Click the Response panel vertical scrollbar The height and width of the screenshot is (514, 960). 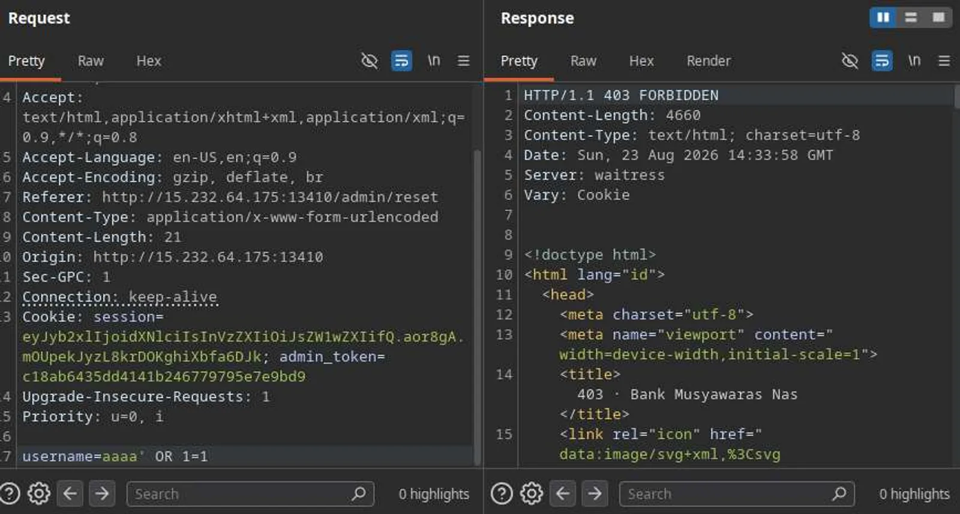[957, 96]
